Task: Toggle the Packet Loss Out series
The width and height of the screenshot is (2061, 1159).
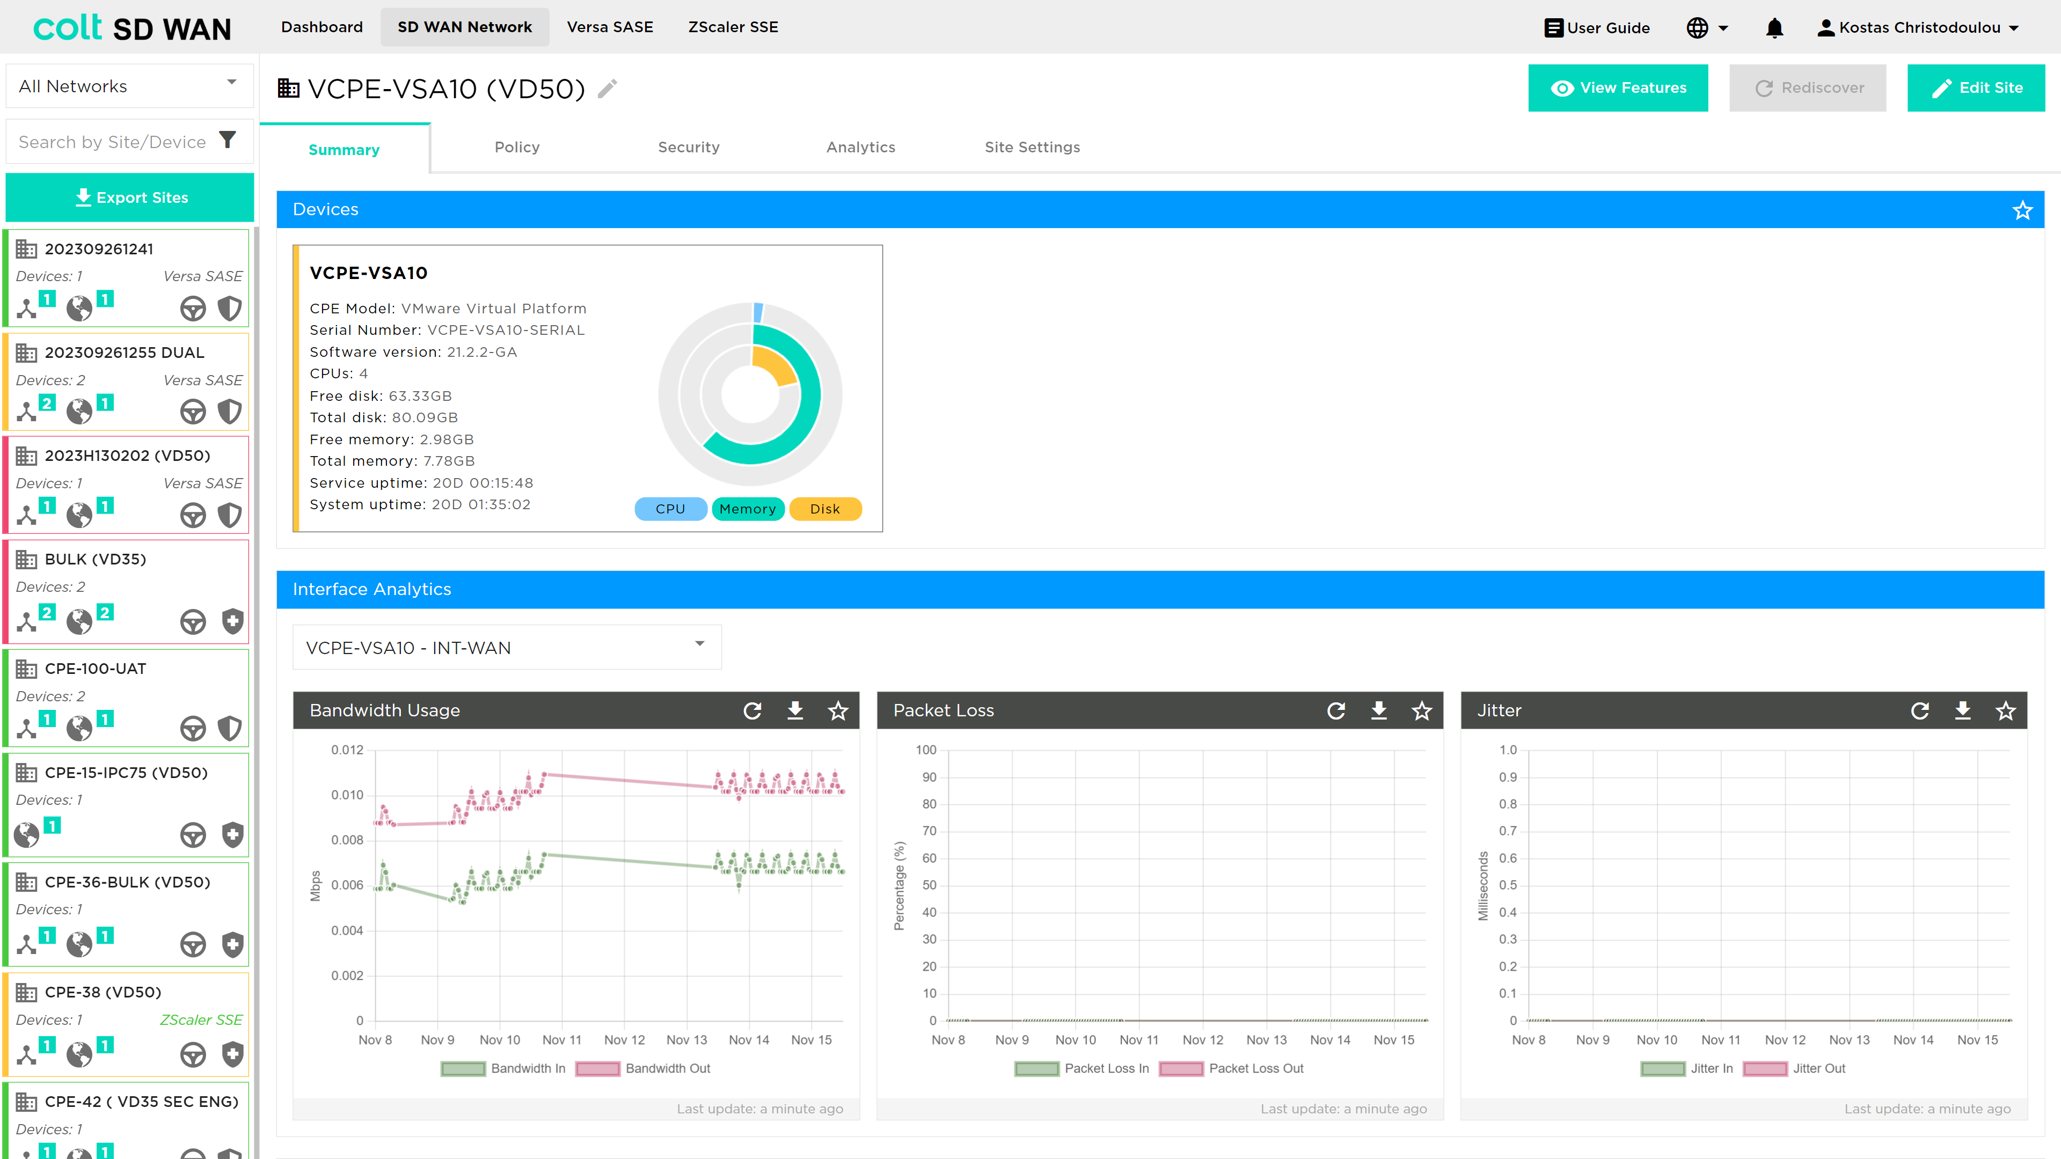Action: [x=1231, y=1068]
